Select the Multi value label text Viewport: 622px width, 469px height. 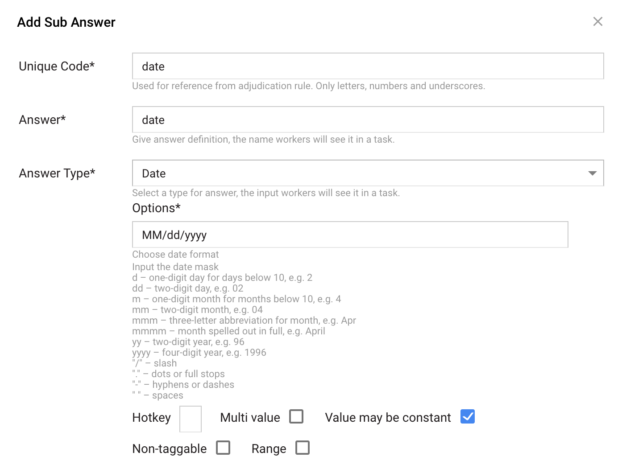pyautogui.click(x=250, y=417)
